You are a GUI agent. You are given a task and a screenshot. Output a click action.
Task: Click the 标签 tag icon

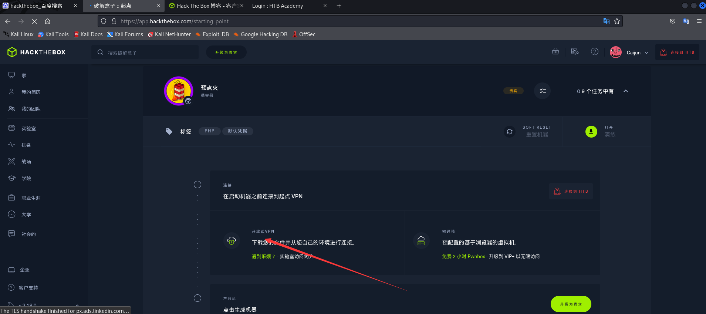click(169, 132)
